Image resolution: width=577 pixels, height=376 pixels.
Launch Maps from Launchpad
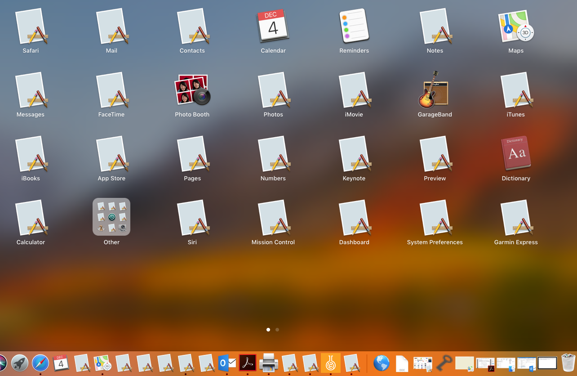515,26
